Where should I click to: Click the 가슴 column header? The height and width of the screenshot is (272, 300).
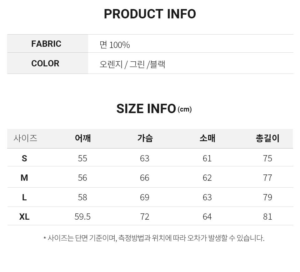(x=145, y=138)
